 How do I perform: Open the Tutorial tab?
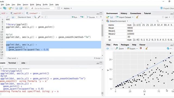pyautogui.click(x=147, y=13)
